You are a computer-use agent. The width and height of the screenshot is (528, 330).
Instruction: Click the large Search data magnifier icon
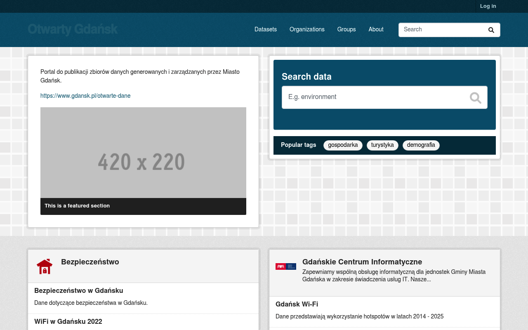click(x=475, y=98)
